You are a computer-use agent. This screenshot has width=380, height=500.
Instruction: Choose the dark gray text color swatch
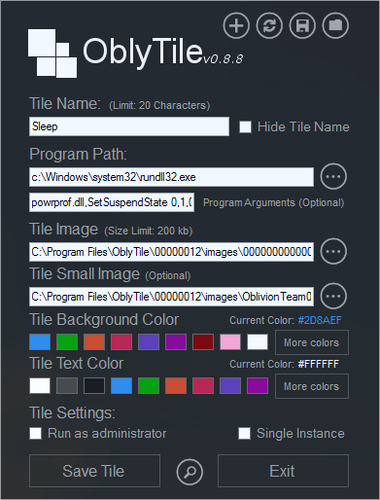tap(67, 386)
